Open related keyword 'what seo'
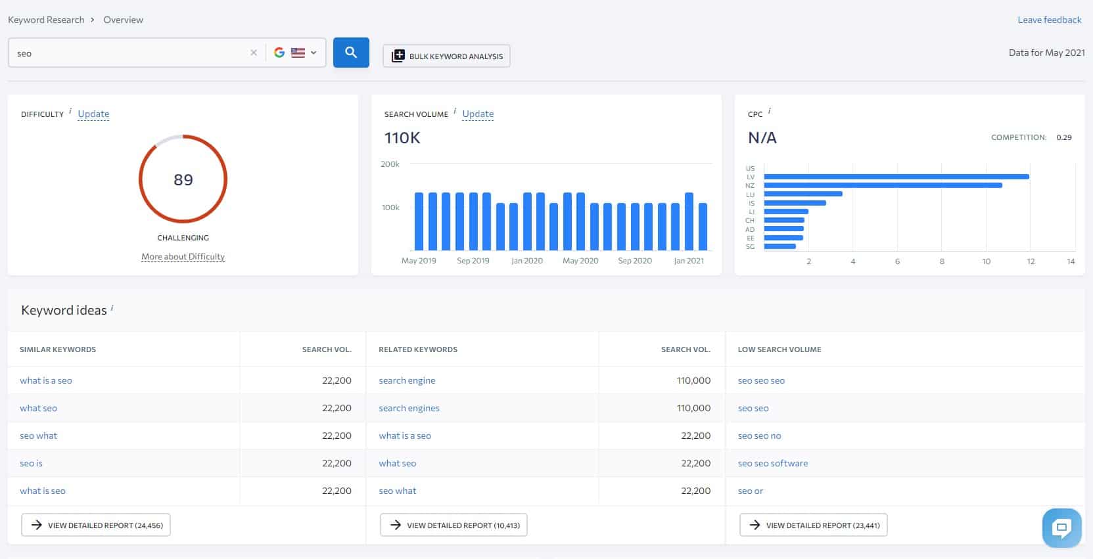 (397, 463)
